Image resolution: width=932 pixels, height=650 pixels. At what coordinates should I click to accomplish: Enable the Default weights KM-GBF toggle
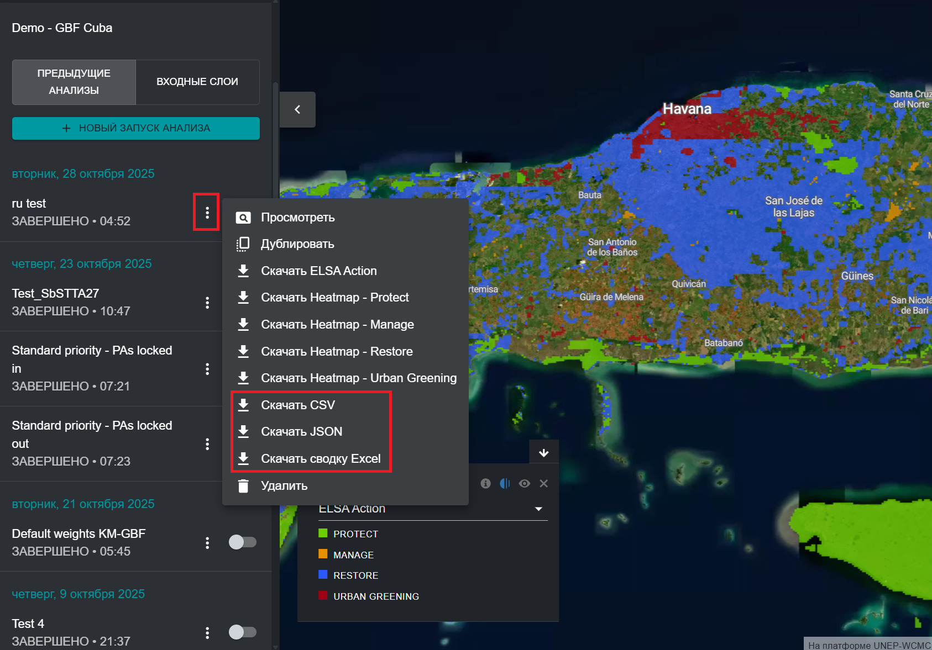(x=242, y=542)
